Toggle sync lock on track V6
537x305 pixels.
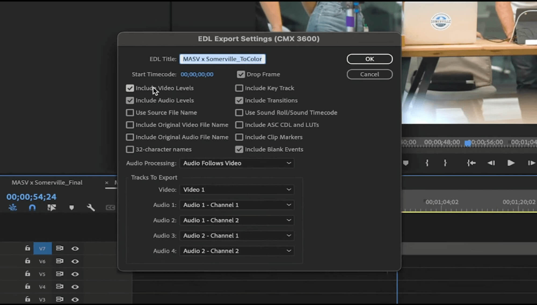pos(60,261)
